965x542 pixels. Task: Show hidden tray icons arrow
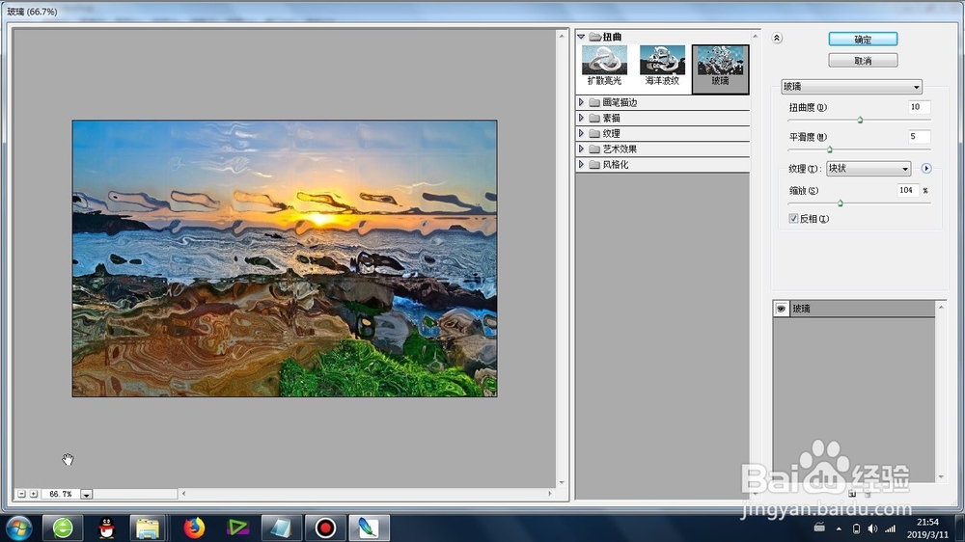pyautogui.click(x=839, y=528)
